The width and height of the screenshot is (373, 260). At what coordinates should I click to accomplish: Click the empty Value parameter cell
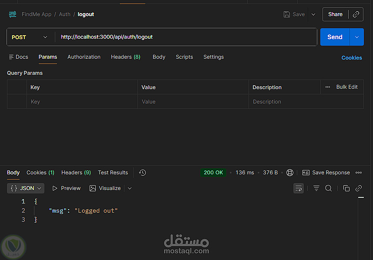pos(193,101)
